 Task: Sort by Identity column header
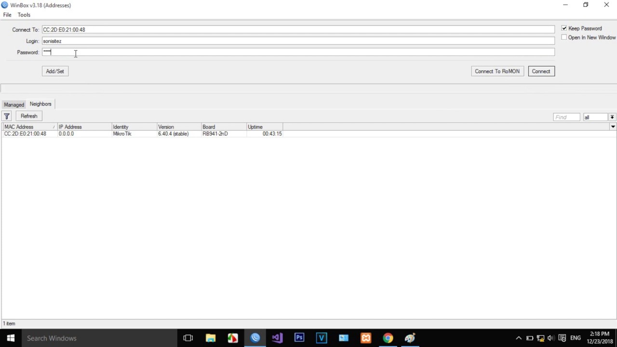pos(134,127)
